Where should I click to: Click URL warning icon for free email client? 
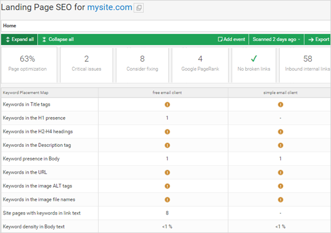[x=167, y=172]
